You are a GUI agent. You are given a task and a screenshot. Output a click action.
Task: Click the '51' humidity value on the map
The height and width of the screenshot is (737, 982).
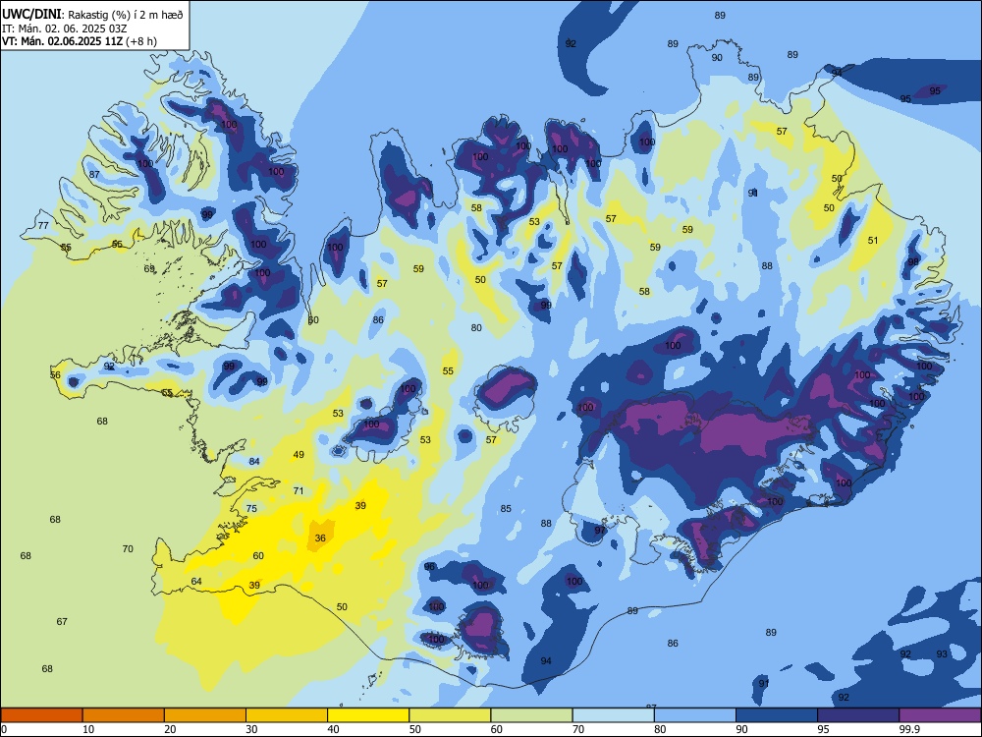click(x=873, y=241)
